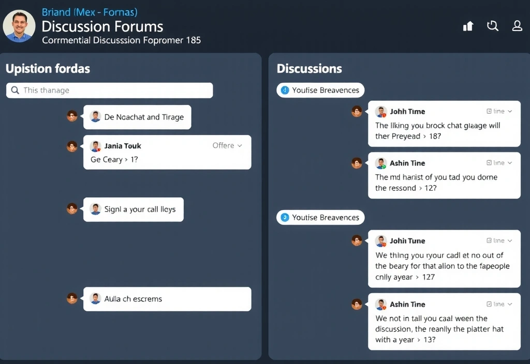Click Ashin Tine's avatar in "The md hanist" message
This screenshot has width=530, height=364.
coord(381,163)
